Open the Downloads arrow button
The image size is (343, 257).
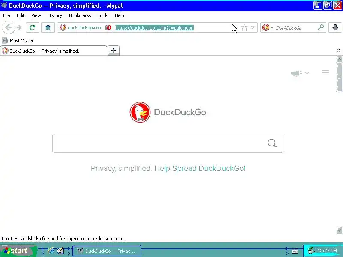335,27
